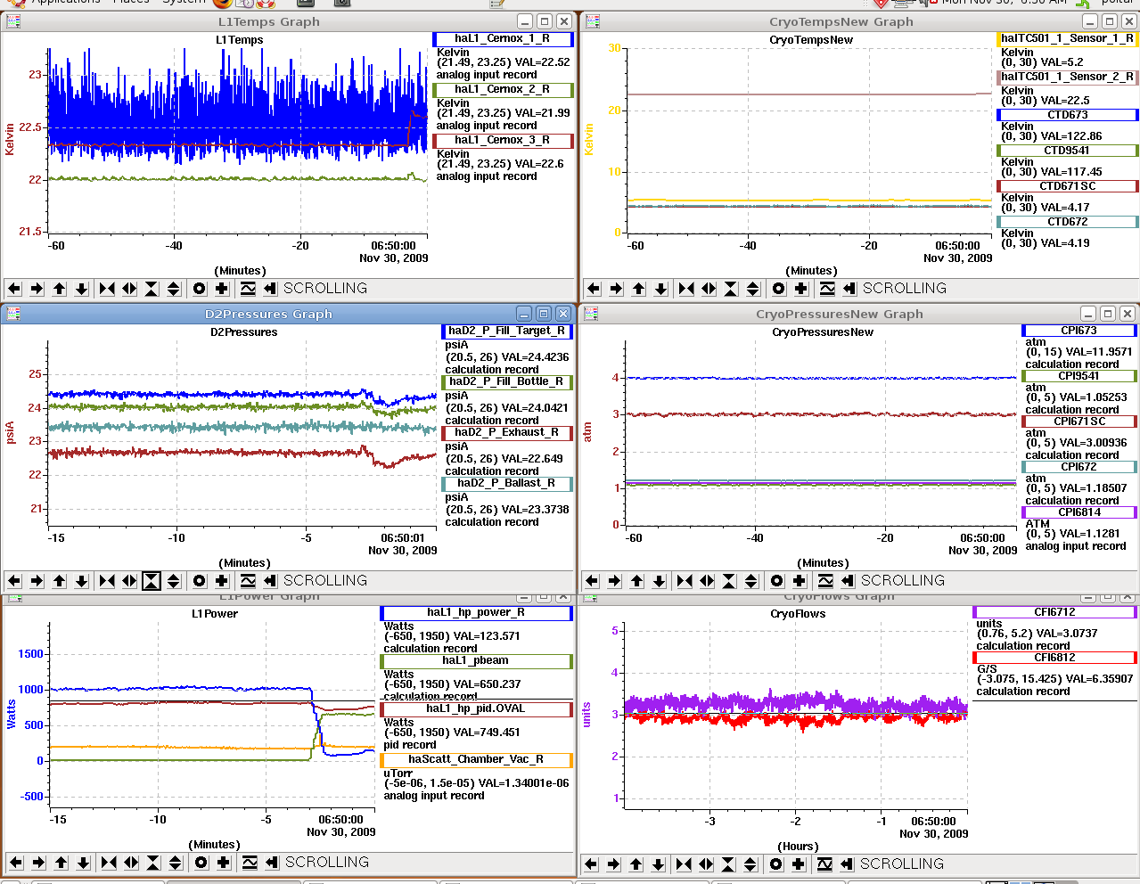Open the L1Temps Graph window menu icon
Image resolution: width=1140 pixels, height=884 pixels.
pos(13,21)
